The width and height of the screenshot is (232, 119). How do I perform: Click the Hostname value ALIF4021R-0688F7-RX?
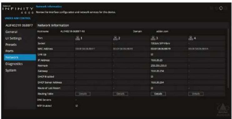pos(73,31)
